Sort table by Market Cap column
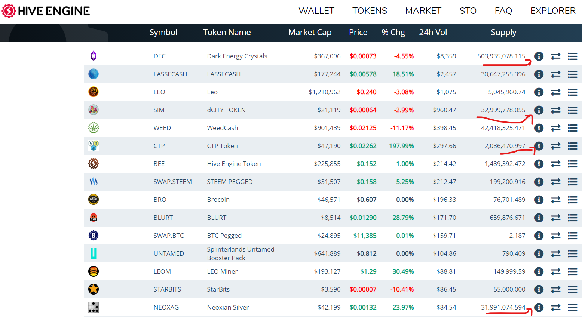 310,33
